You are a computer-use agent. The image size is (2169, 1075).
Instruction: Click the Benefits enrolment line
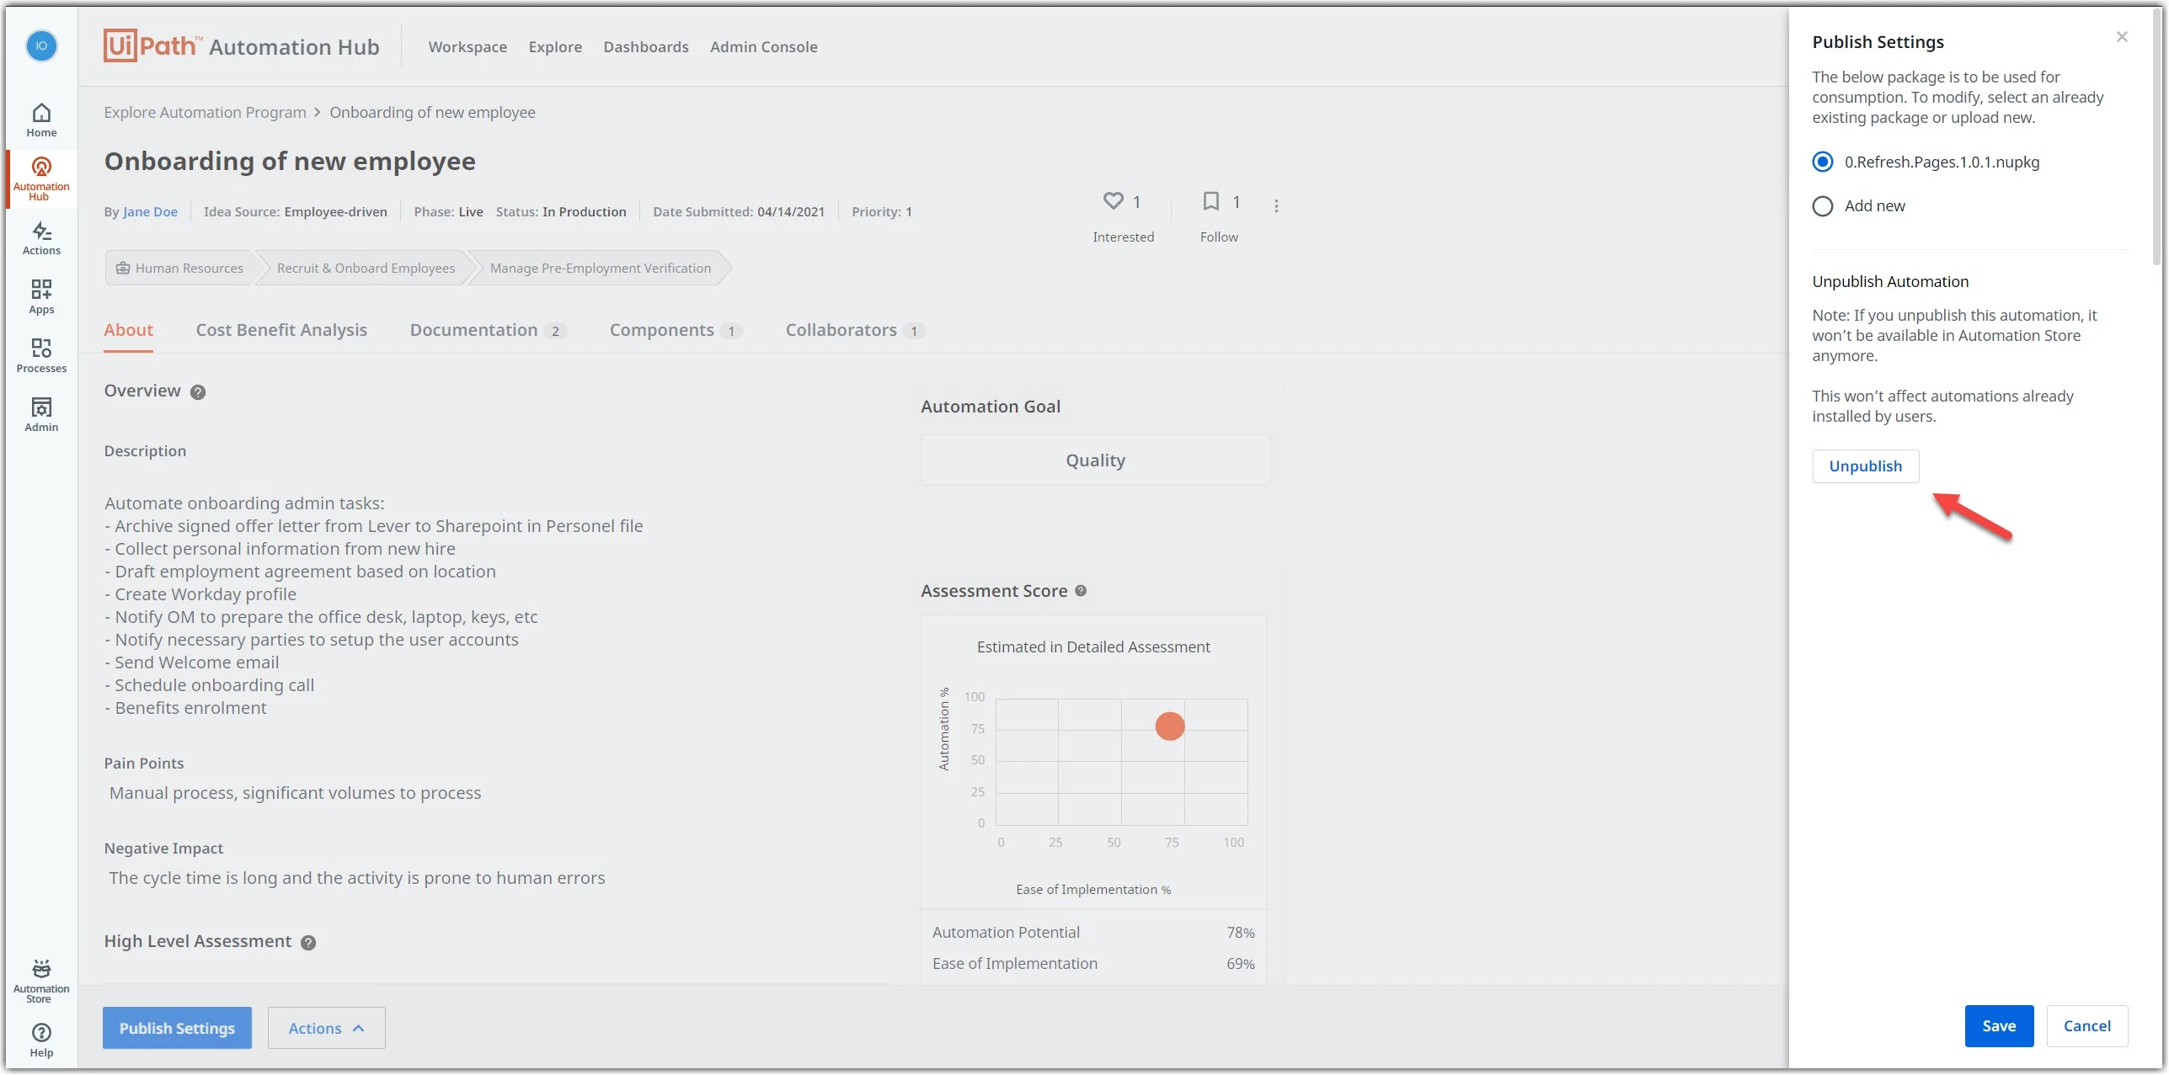(x=185, y=708)
